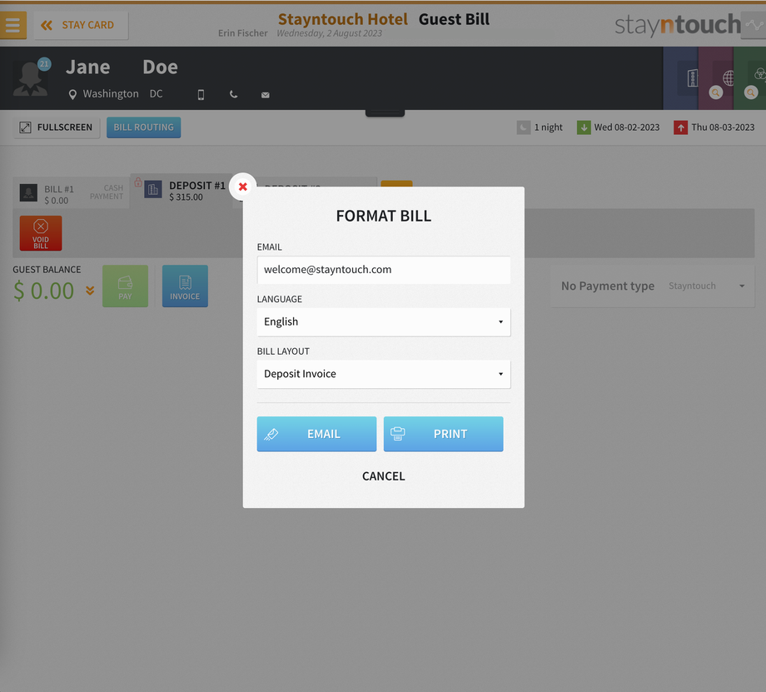766x692 pixels.
Task: Expand guest balance details chevron
Action: [x=90, y=291]
